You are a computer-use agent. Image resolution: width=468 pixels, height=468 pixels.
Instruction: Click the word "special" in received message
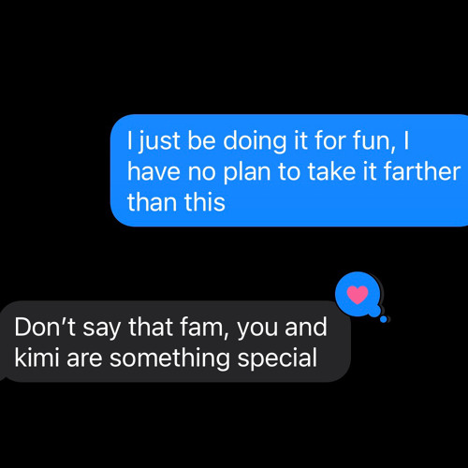coord(277,358)
